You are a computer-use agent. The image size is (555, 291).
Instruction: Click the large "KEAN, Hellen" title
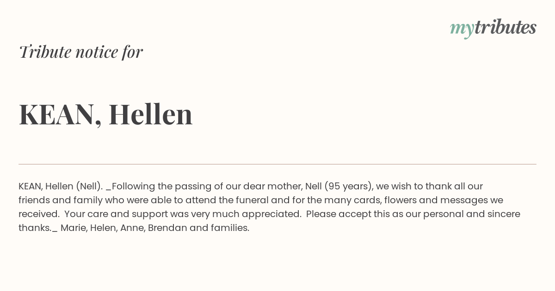(x=105, y=114)
